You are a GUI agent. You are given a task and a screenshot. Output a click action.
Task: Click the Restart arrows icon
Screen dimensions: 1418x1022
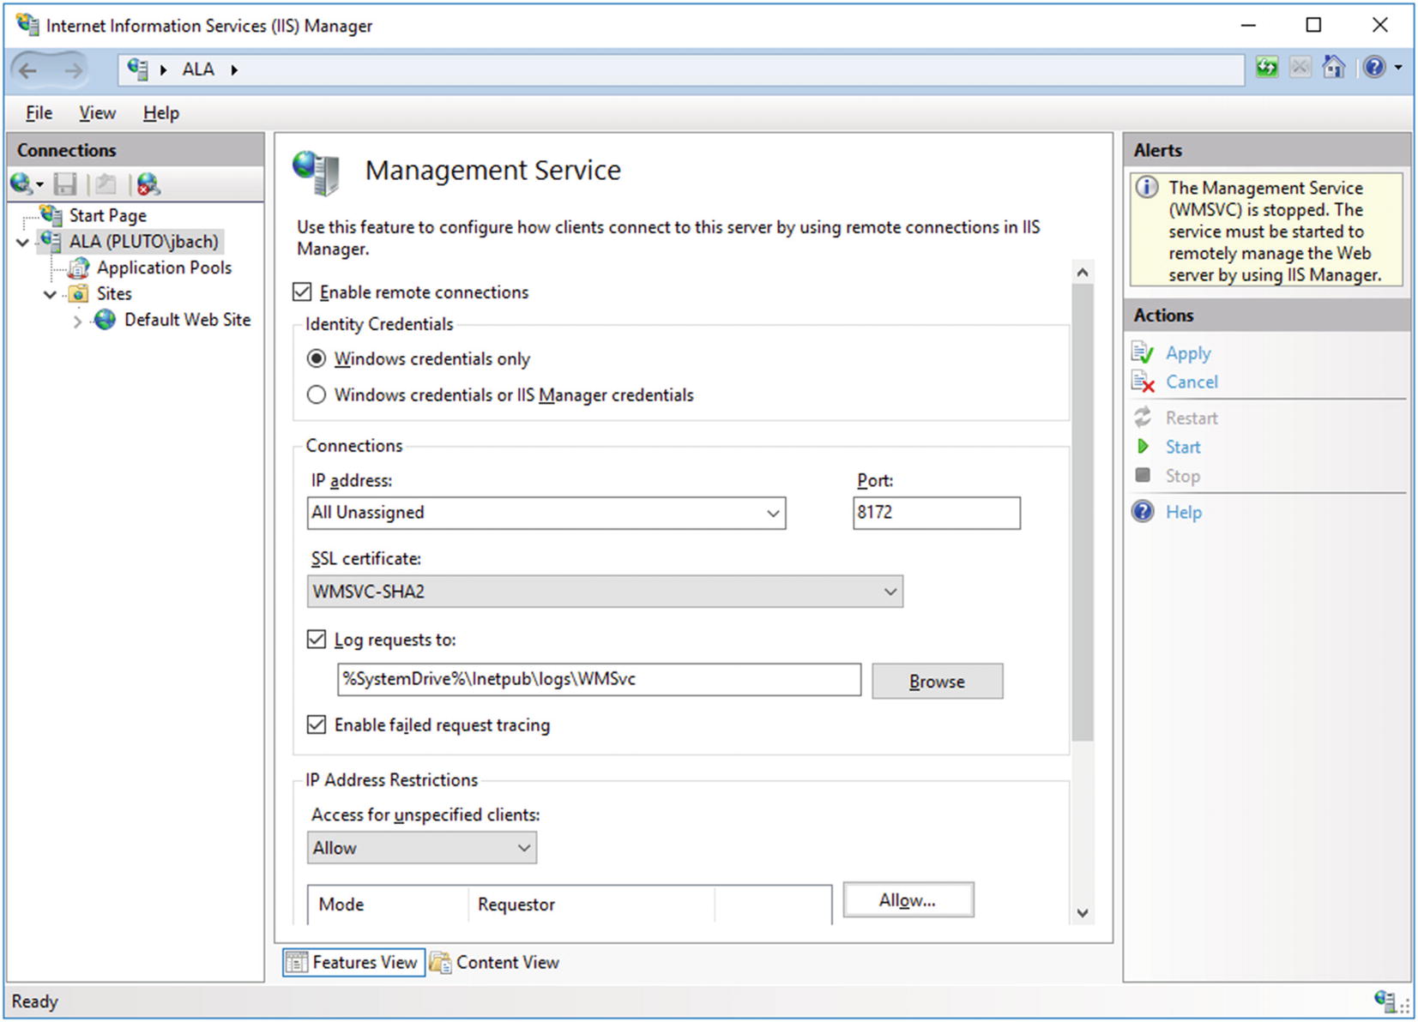(1143, 418)
